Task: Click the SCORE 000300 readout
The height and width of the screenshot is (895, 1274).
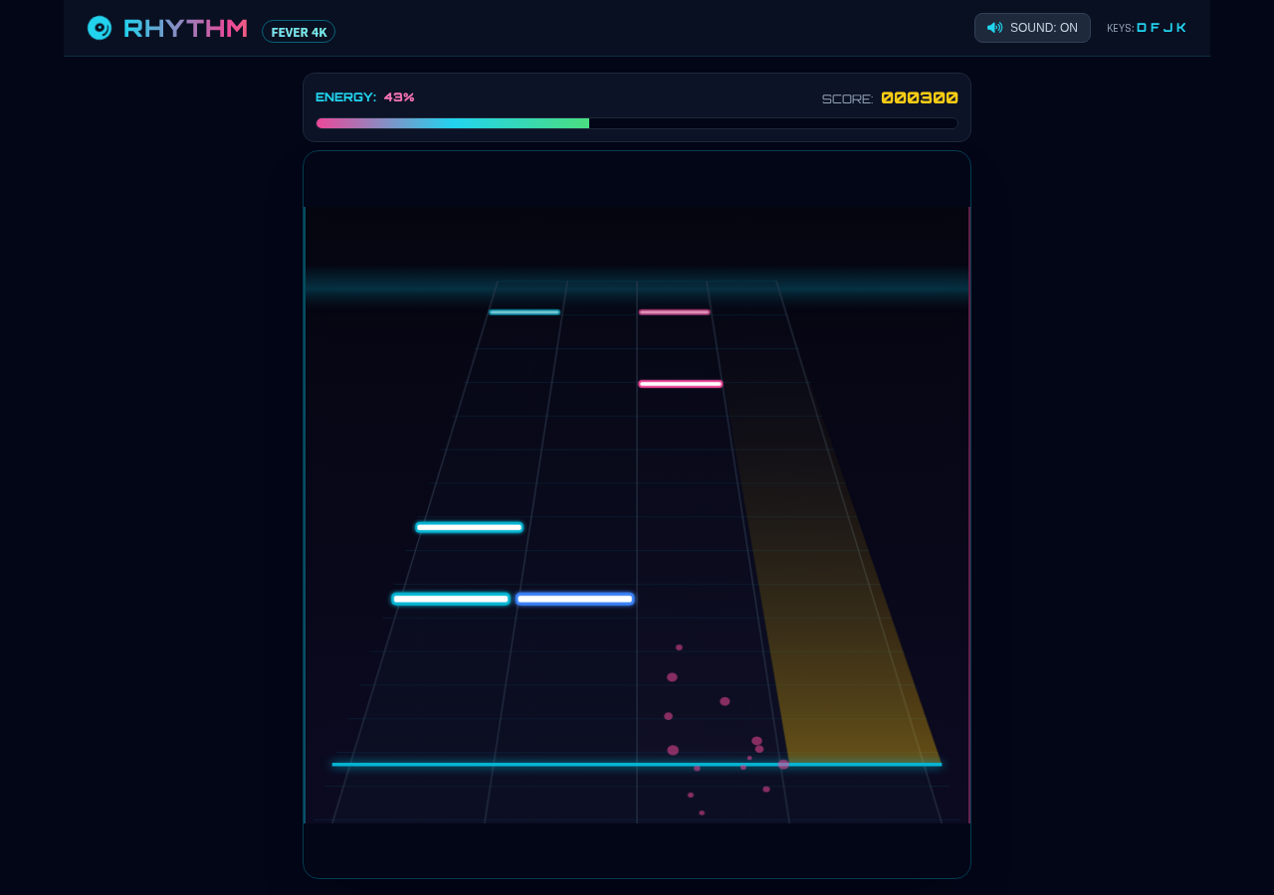Action: pyautogui.click(x=890, y=98)
